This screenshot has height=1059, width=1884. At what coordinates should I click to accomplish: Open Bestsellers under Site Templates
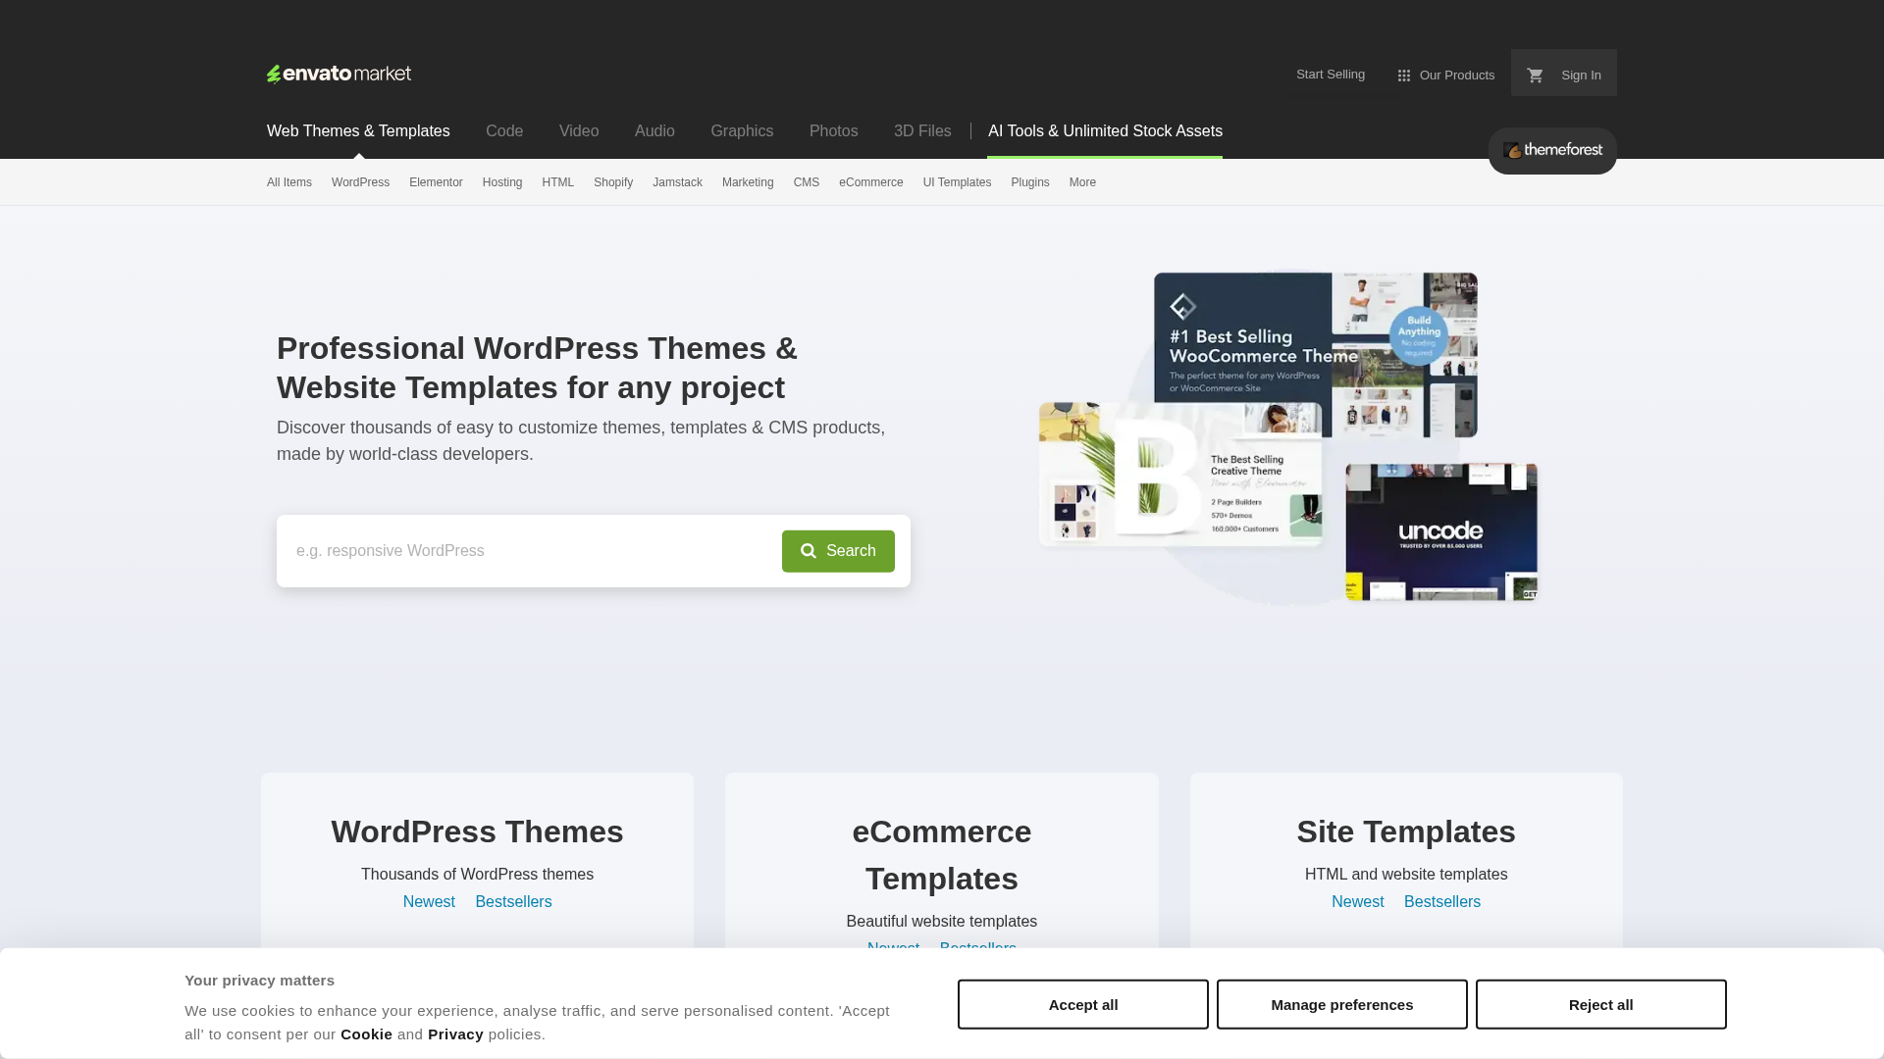click(1442, 902)
